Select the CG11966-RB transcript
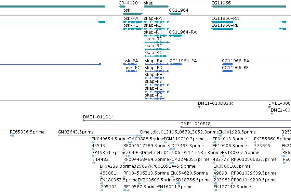Screen dimensions: 291x192 pos(249,29)
